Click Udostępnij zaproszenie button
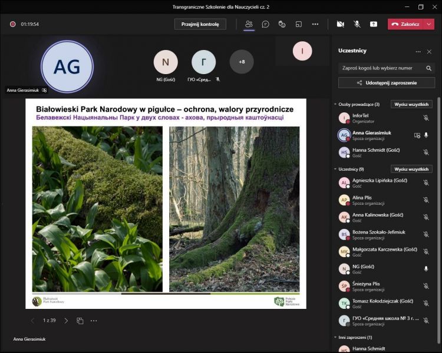This screenshot has height=353, width=442. (x=387, y=83)
